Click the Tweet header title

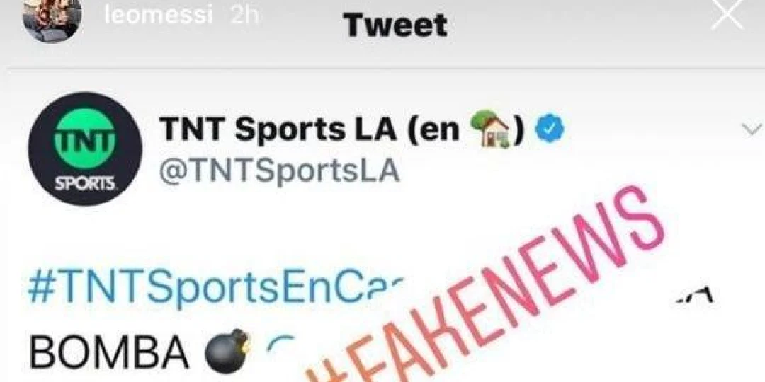[x=395, y=25]
